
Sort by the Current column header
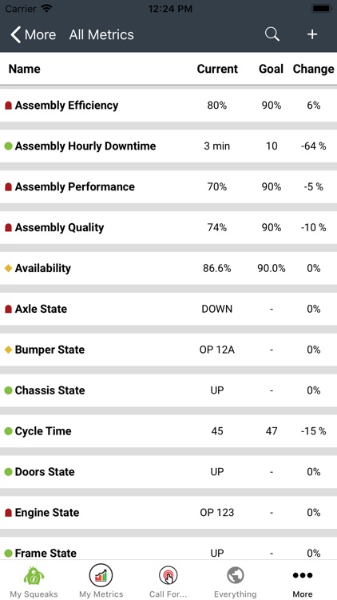(217, 69)
